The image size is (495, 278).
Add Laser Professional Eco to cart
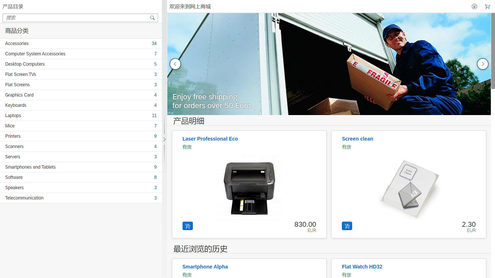pos(187,226)
